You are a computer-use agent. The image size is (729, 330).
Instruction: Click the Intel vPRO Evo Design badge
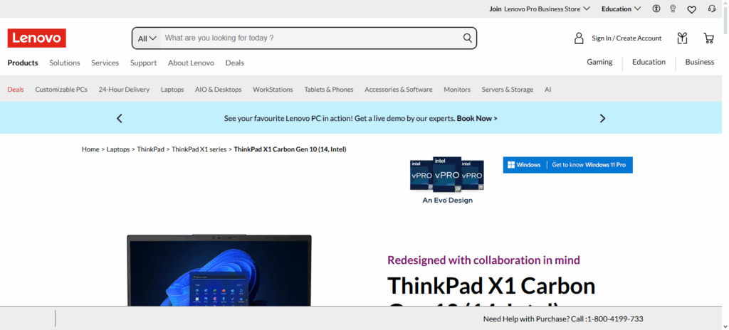click(447, 181)
